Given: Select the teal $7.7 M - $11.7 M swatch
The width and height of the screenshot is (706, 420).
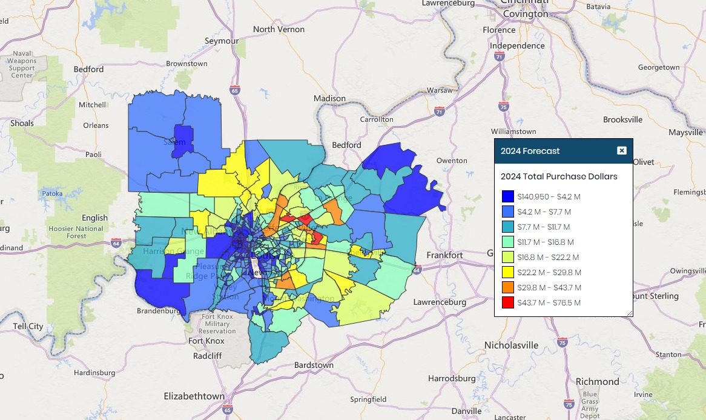Looking at the screenshot, I should (508, 227).
